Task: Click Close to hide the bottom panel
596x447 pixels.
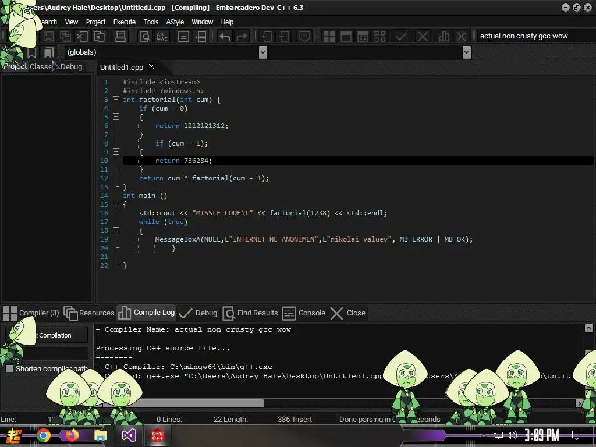Action: (348, 313)
